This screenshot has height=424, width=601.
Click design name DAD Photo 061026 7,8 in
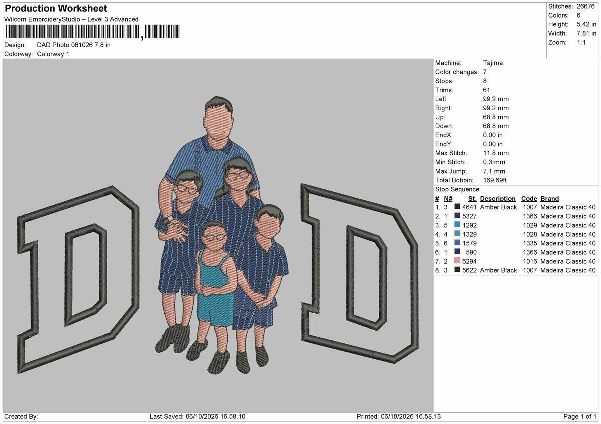[74, 45]
